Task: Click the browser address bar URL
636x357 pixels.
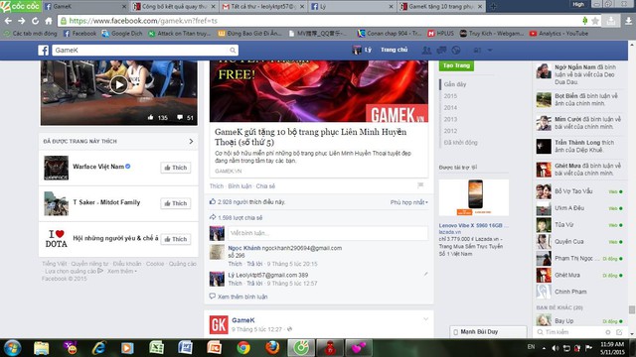Action: click(x=143, y=21)
